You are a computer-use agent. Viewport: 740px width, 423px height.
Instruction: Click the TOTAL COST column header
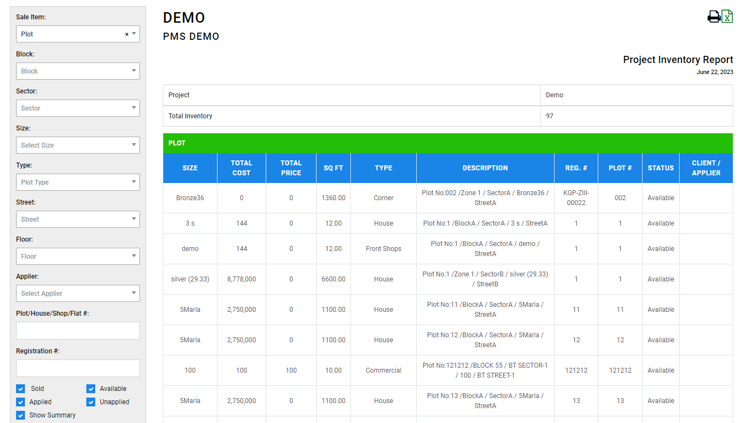pyautogui.click(x=241, y=168)
